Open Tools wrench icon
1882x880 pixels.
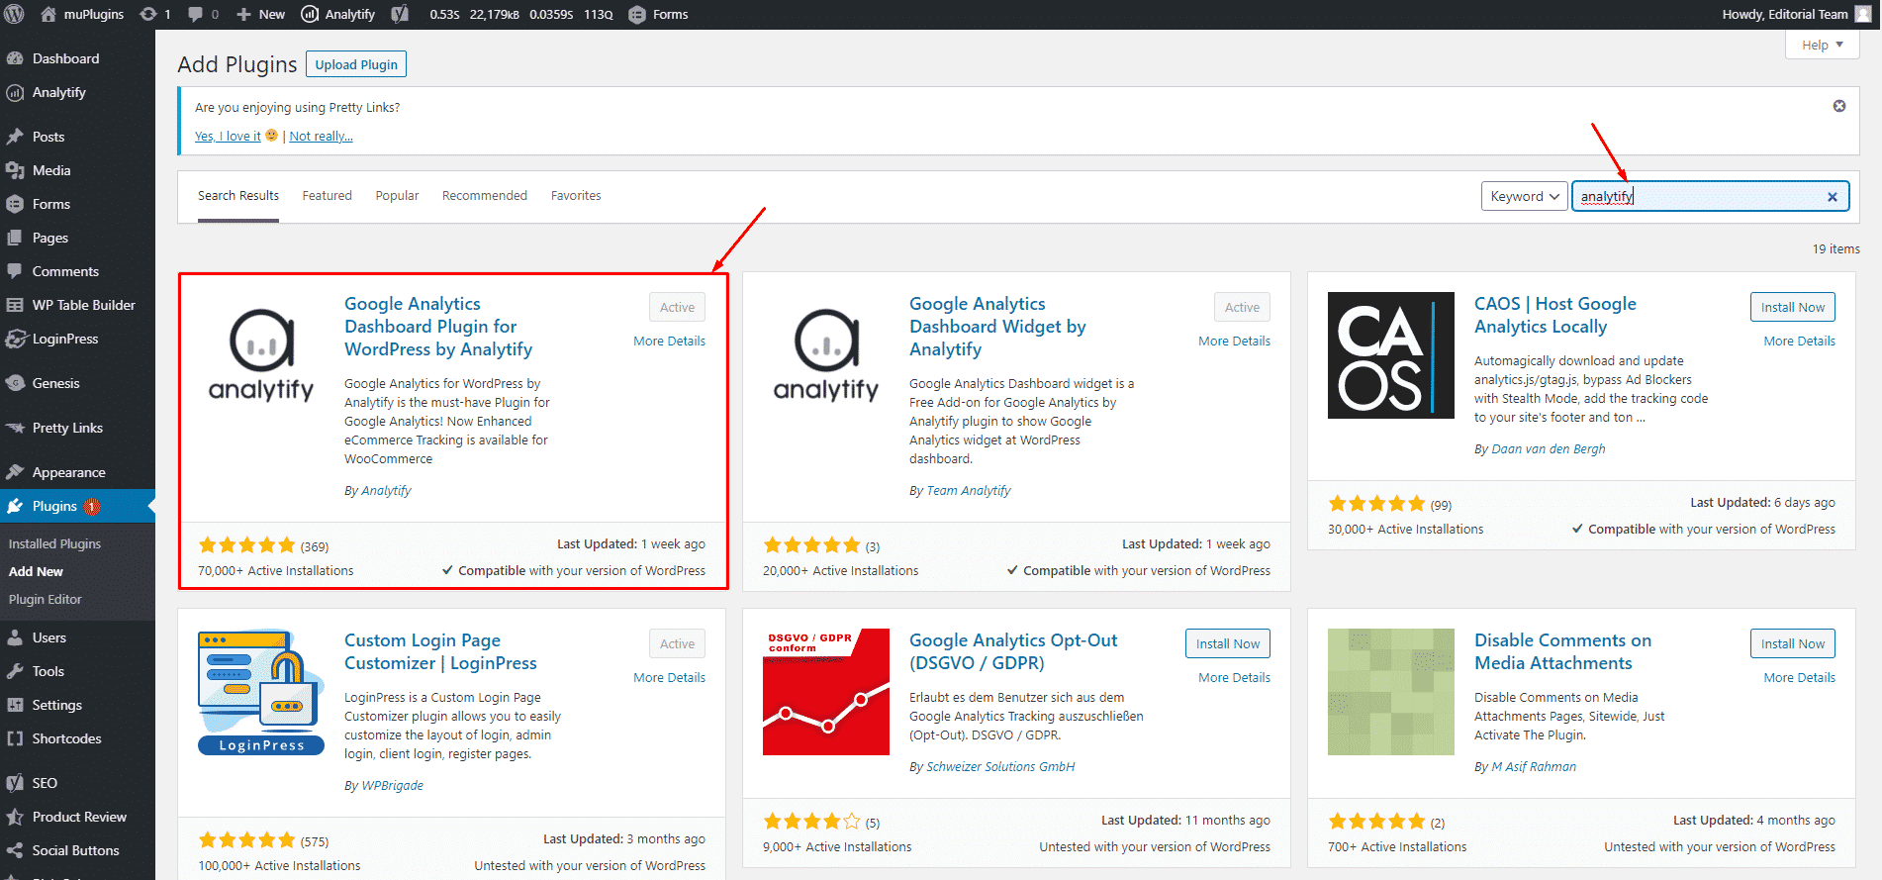coord(15,671)
